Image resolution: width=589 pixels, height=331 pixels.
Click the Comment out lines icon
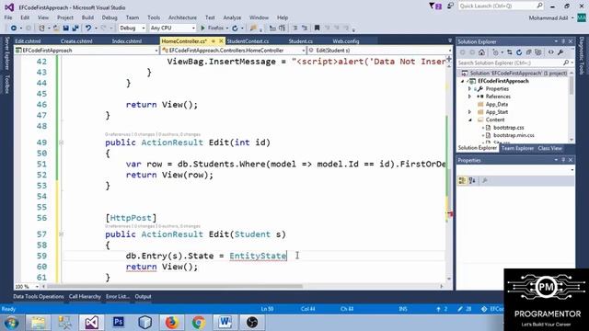tap(294, 29)
